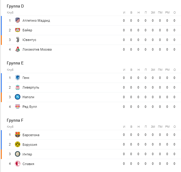
Task: Click the Lokomotiv Moscow club crest
Action: click(17, 49)
